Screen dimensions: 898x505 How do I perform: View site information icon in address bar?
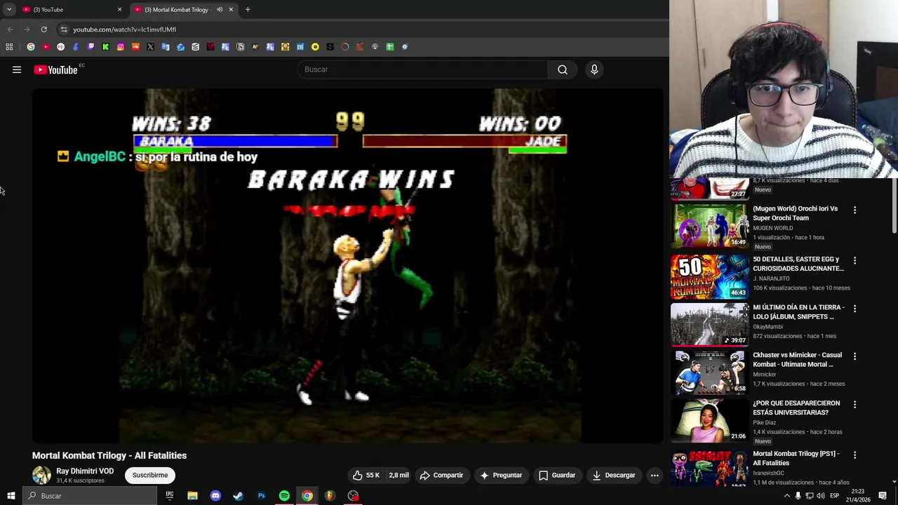pyautogui.click(x=64, y=29)
